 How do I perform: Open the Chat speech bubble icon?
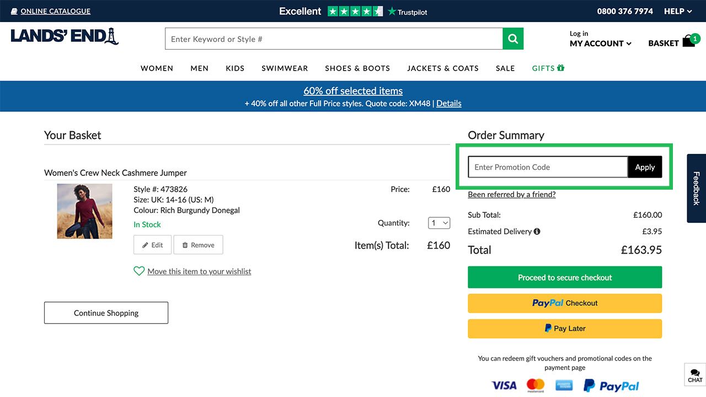coord(695,373)
